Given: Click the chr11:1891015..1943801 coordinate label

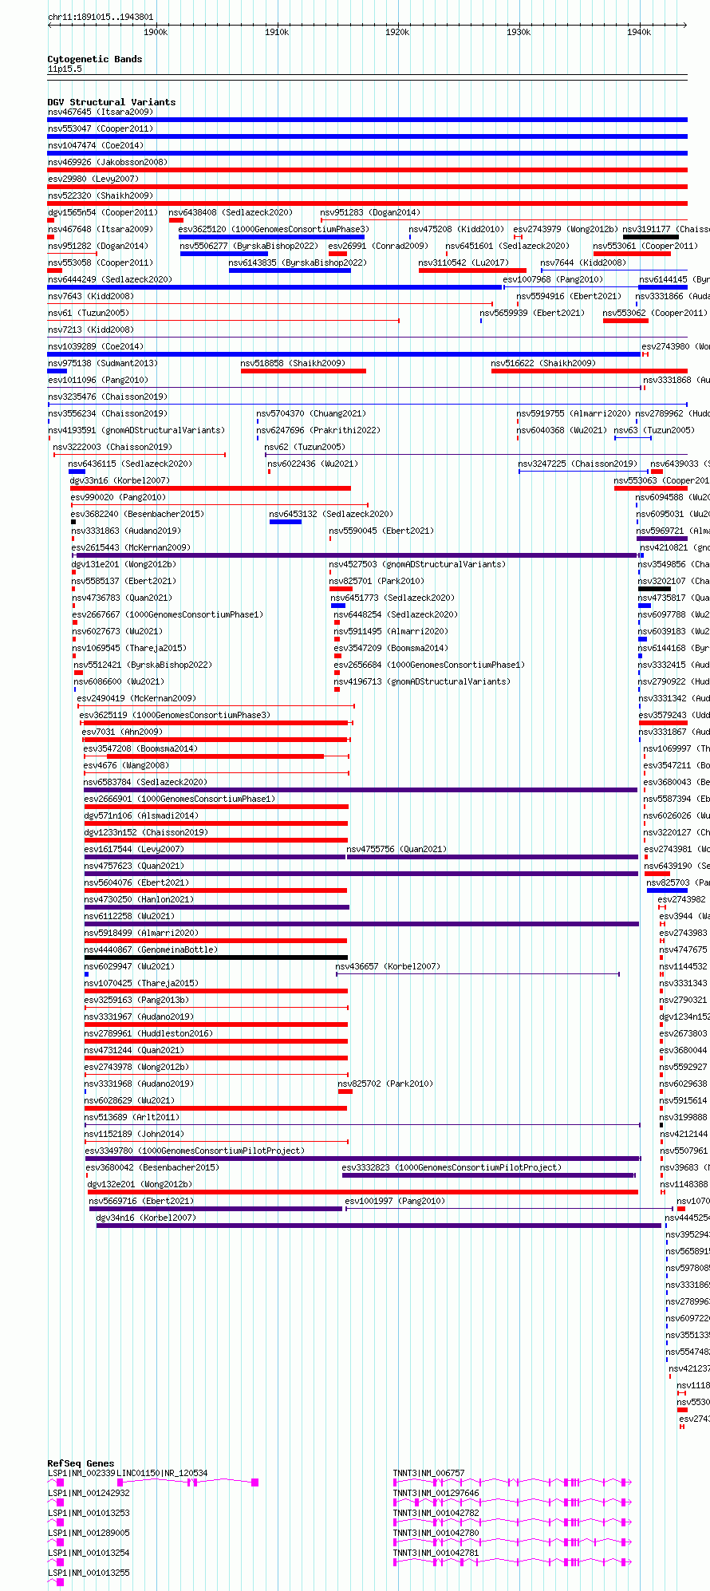Looking at the screenshot, I should (101, 17).
